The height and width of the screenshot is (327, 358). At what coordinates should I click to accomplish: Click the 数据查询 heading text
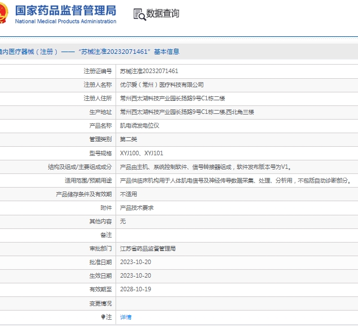click(163, 13)
